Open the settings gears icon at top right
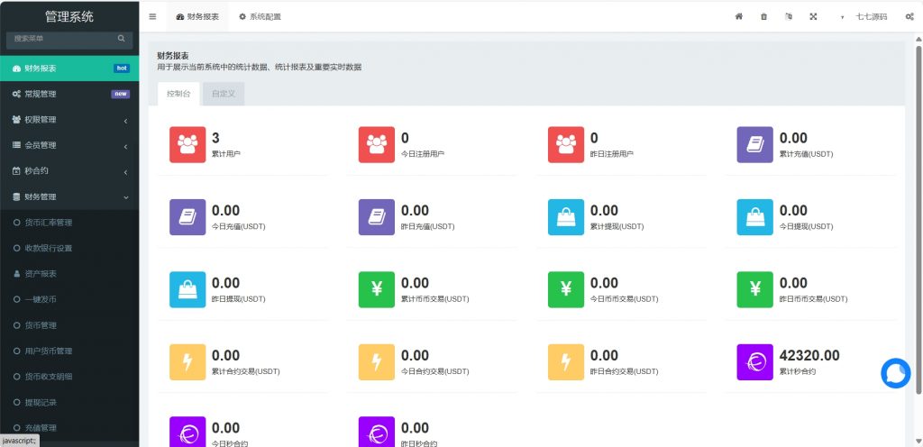 [x=909, y=16]
